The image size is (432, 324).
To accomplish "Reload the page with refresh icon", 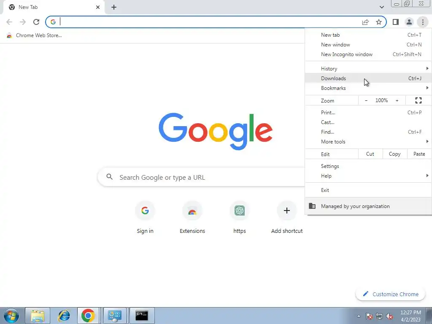I will 36,22.
